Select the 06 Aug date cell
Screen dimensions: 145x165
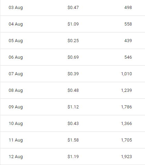pyautogui.click(x=16, y=57)
